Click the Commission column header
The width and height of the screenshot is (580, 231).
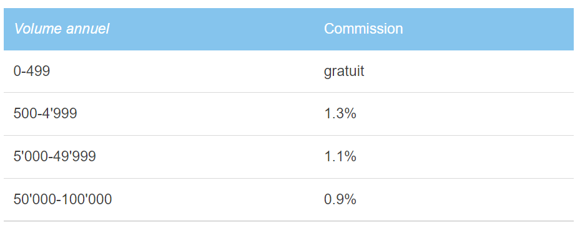[x=363, y=29]
